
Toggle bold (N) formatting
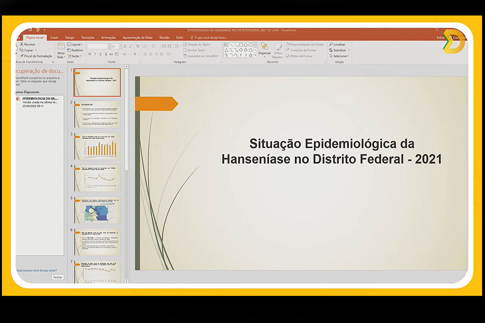click(x=89, y=54)
